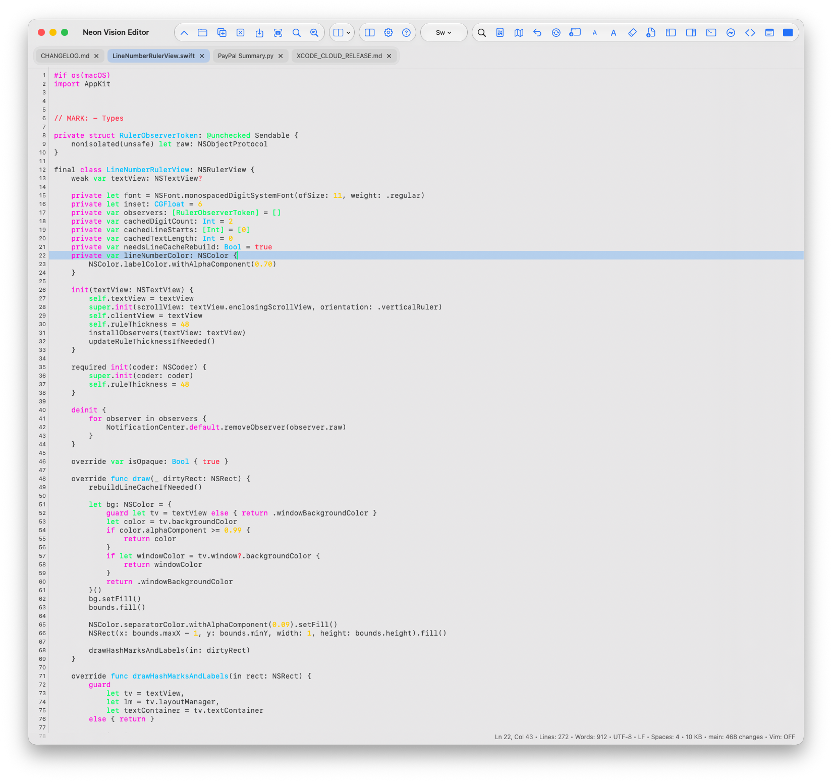The width and height of the screenshot is (832, 782).
Task: Close the LineNumberRulerView.swift tab
Action: (202, 56)
